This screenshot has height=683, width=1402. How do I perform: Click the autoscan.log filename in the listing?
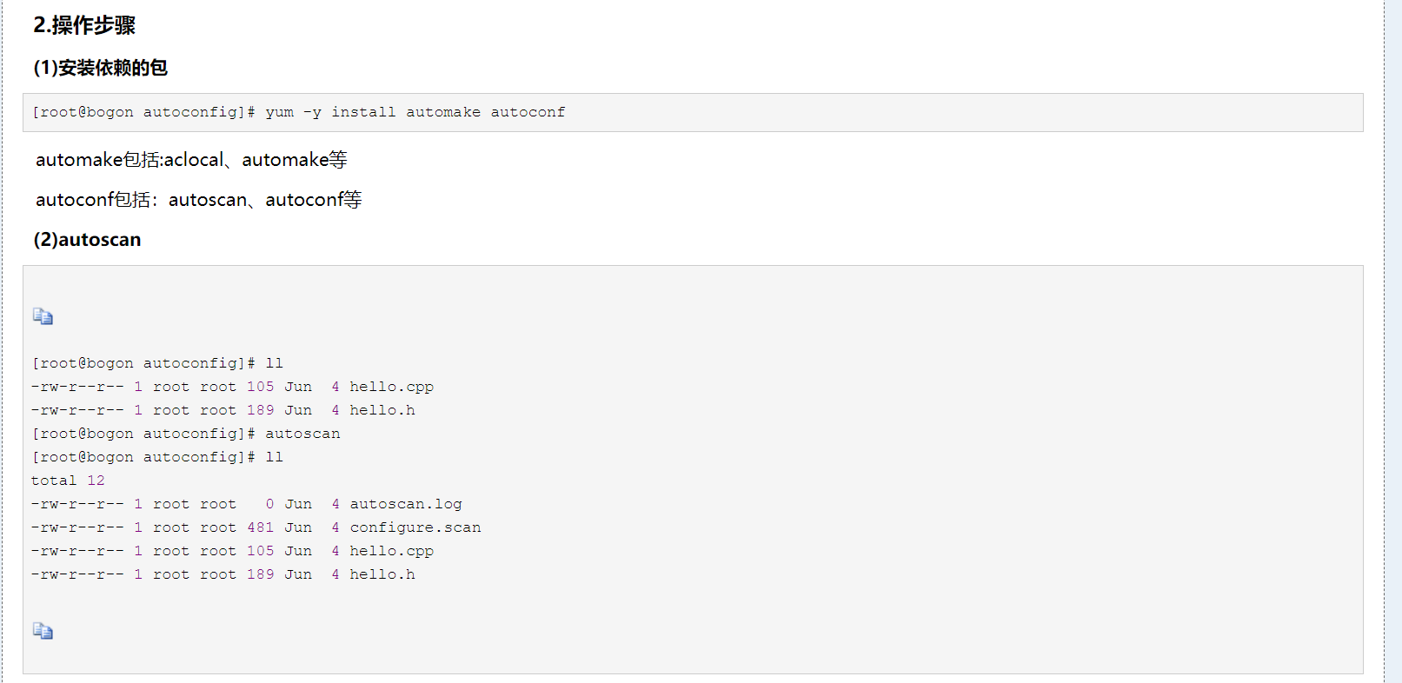pos(406,504)
